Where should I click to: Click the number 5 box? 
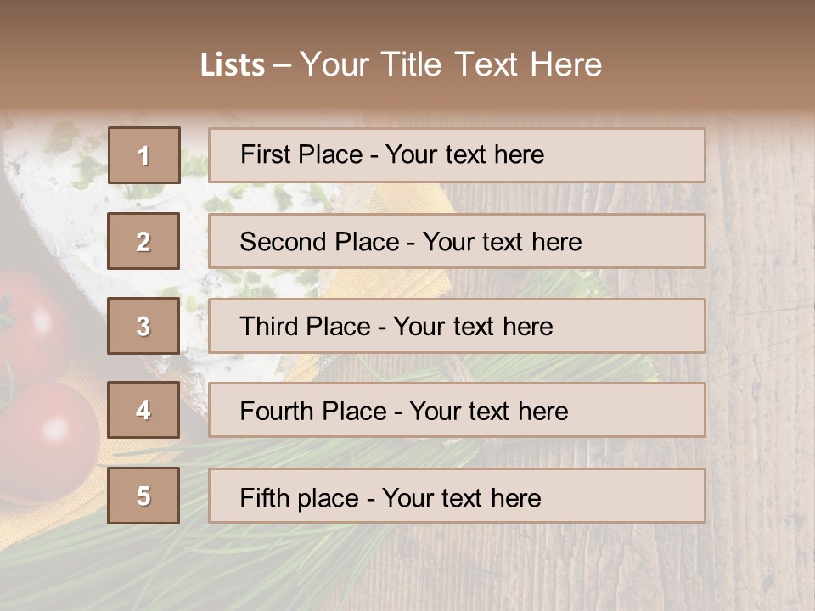click(x=143, y=496)
